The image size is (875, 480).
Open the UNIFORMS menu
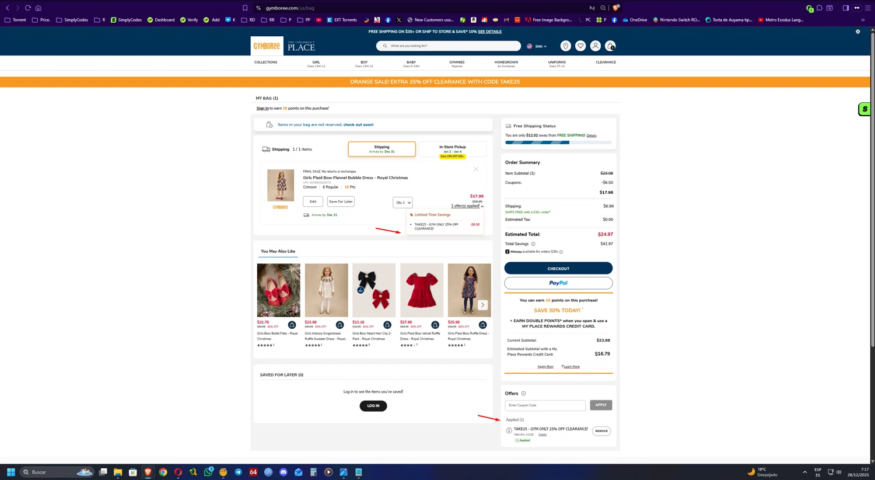coord(556,64)
